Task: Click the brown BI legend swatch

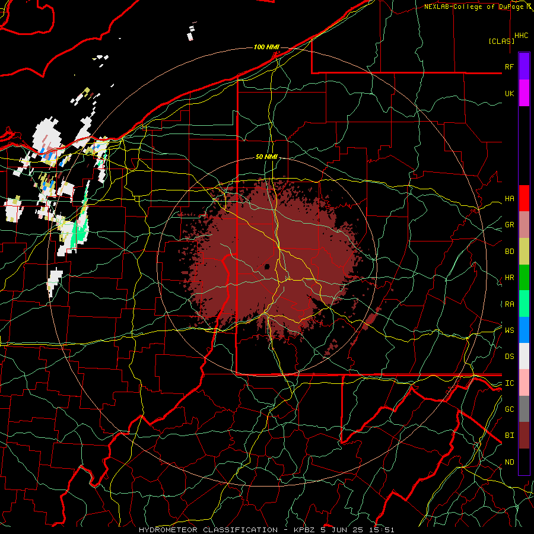Action: 524,436
